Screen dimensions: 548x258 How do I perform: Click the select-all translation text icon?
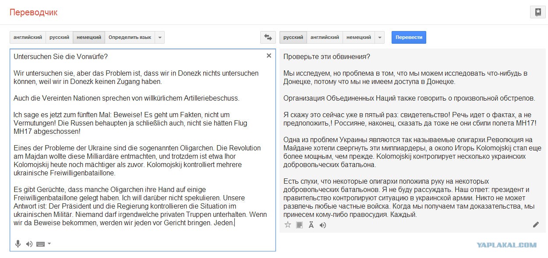299,225
